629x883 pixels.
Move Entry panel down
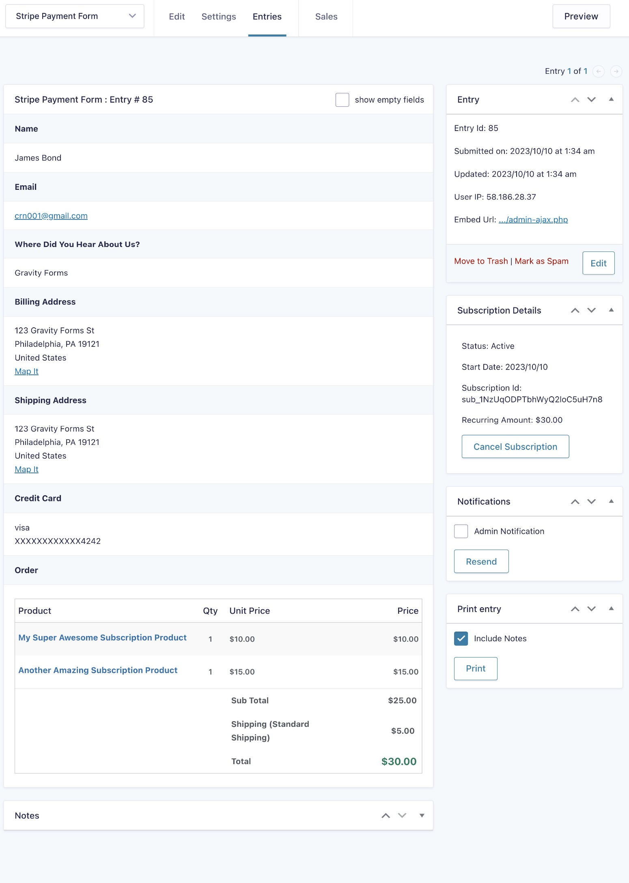pyautogui.click(x=592, y=100)
